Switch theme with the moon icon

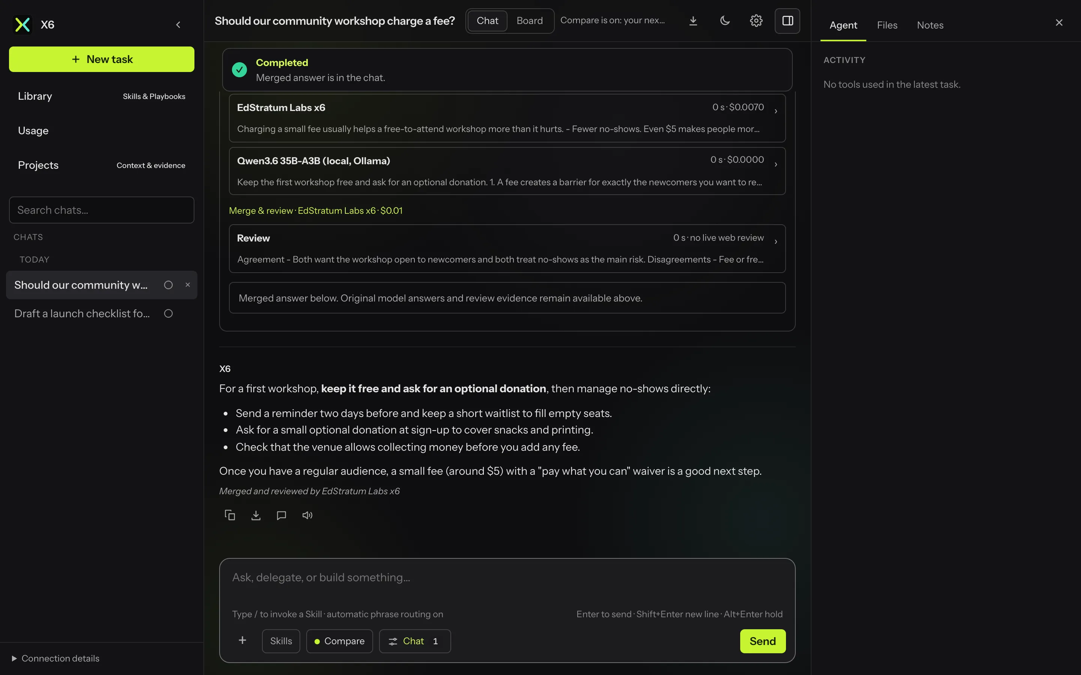coord(725,21)
